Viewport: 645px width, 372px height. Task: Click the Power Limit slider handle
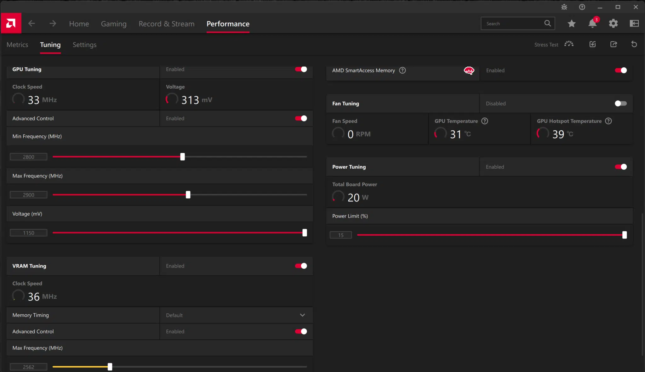(x=625, y=235)
